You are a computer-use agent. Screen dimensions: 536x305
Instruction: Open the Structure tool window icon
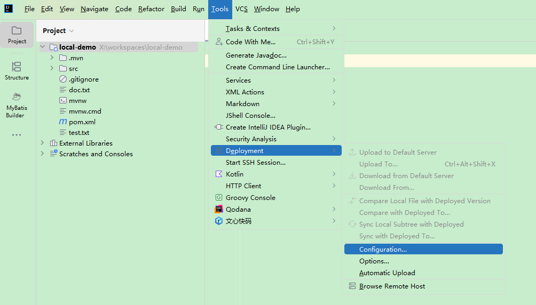click(x=17, y=70)
